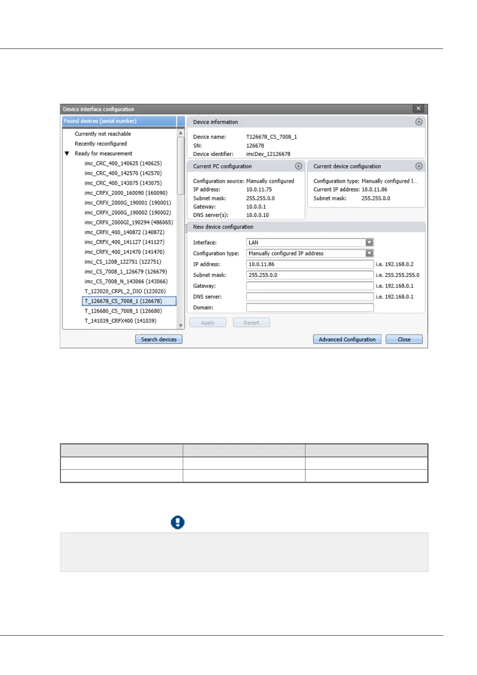477x675 pixels.
Task: Click the Search devices button
Action: (x=159, y=339)
